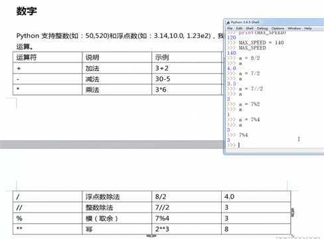Click the result '3' in the 模（取余） row
Viewport: 324px width, 239px height.
[x=256, y=218]
